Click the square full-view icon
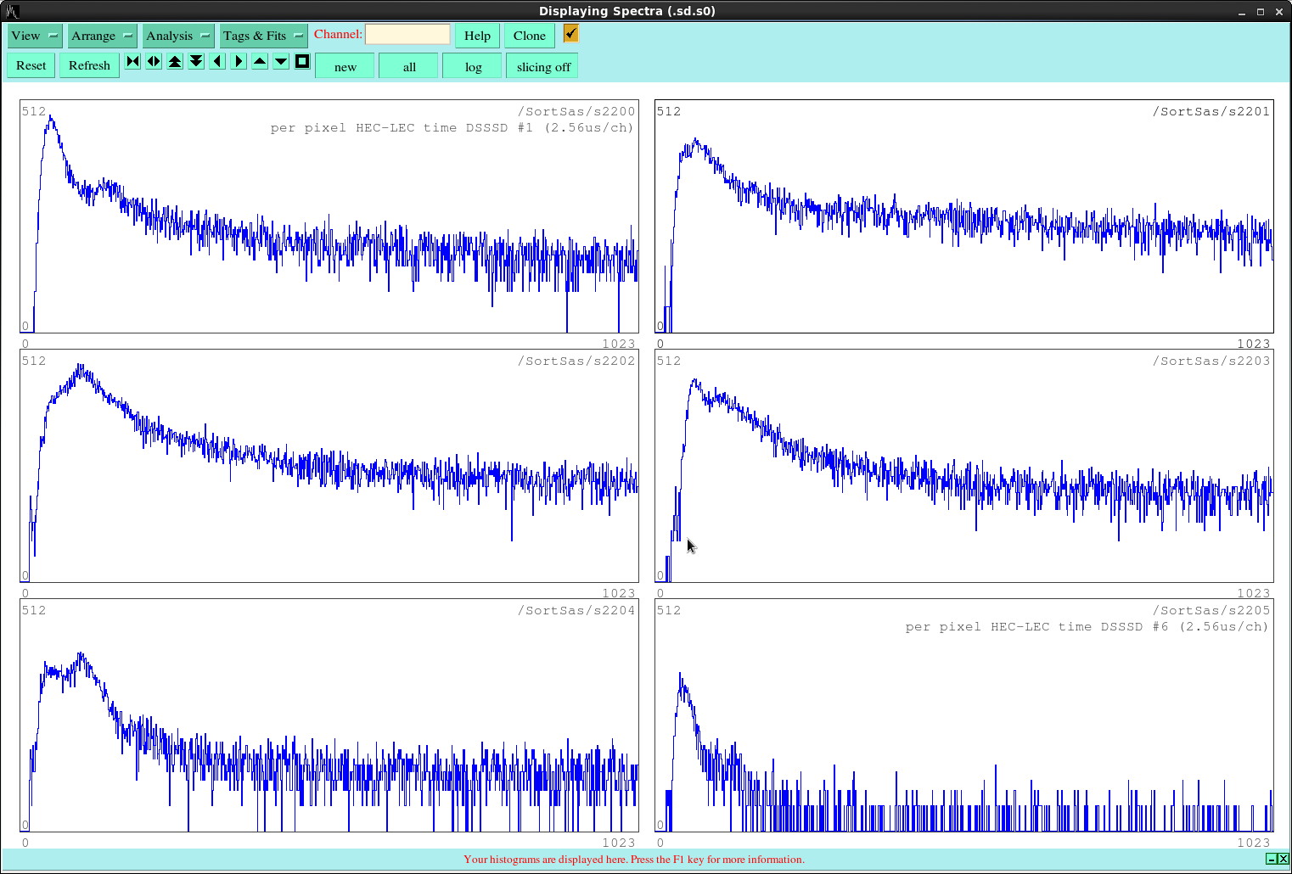Screen dimensions: 1292x874 tap(302, 61)
